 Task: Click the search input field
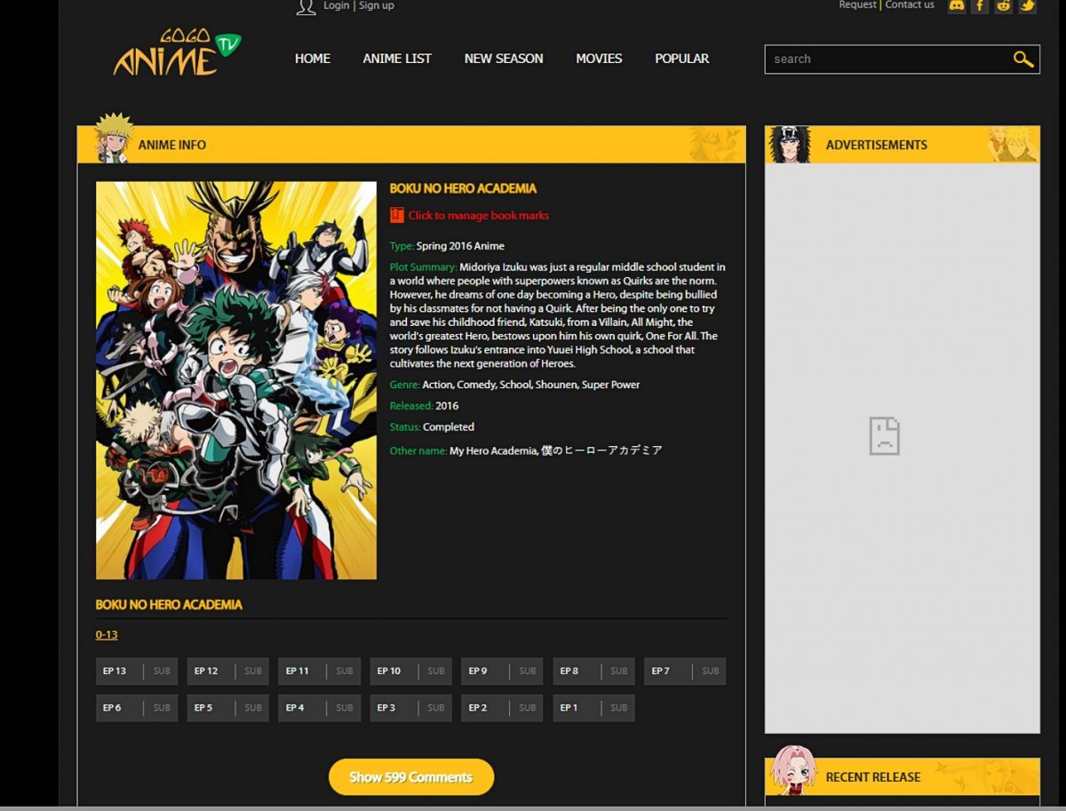click(884, 60)
